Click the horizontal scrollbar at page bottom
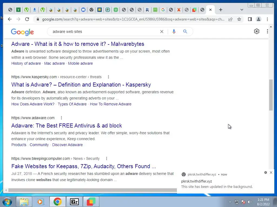277x207 pixels. (93, 190)
